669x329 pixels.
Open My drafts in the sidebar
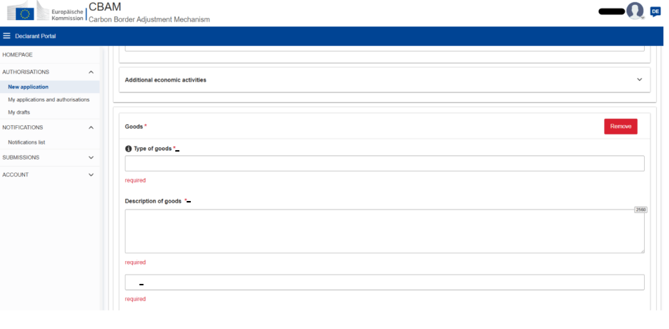pos(19,112)
